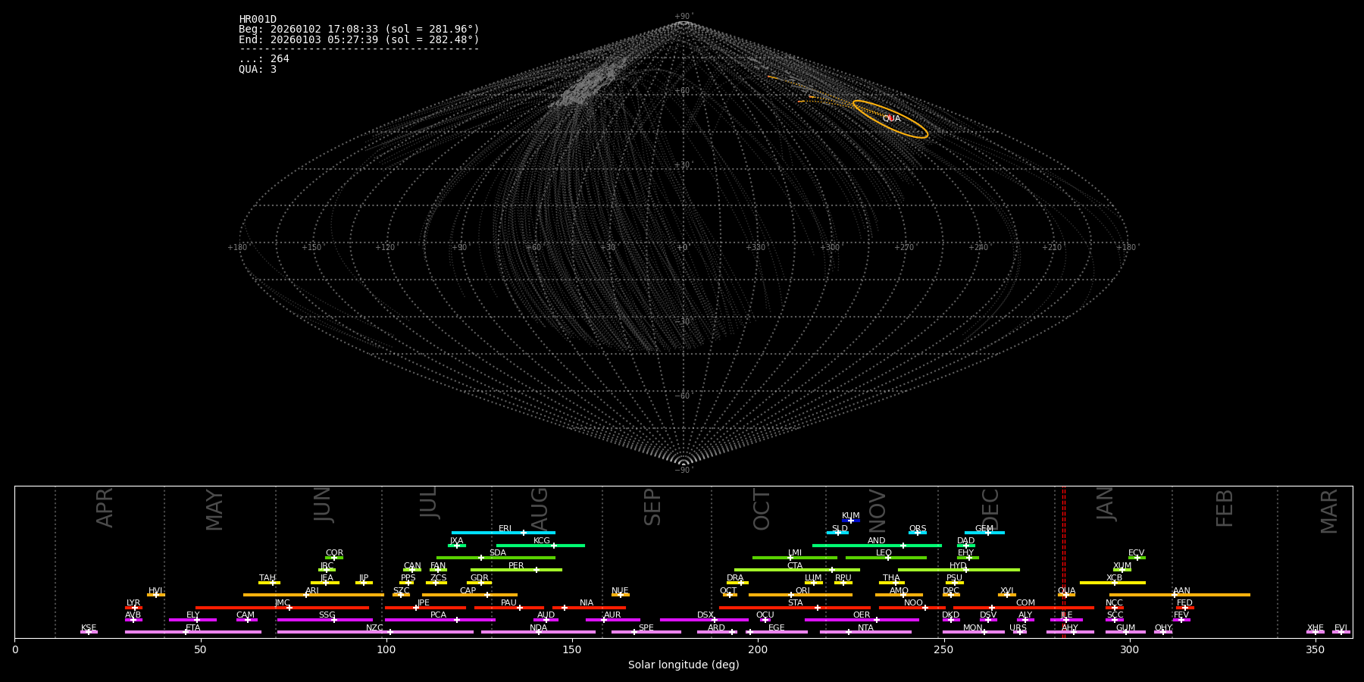This screenshot has width=1364, height=682.
Task: Click the AND shower label
Action: (x=877, y=541)
